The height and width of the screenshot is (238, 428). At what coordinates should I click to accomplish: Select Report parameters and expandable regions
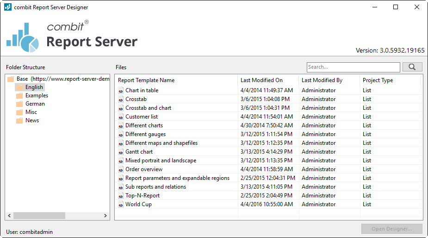(x=177, y=178)
